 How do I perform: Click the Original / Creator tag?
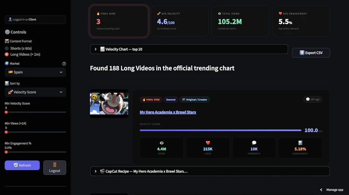195,99
